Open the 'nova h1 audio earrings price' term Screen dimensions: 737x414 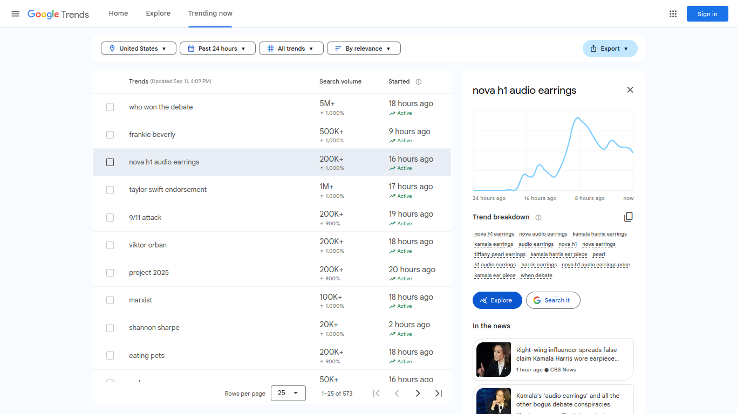[596, 265]
